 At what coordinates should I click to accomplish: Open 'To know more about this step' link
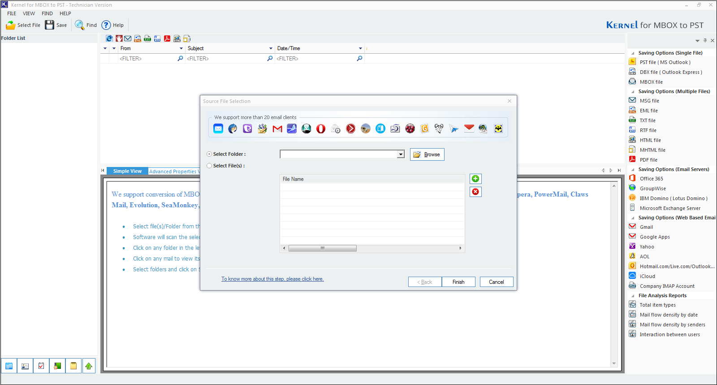[272, 279]
